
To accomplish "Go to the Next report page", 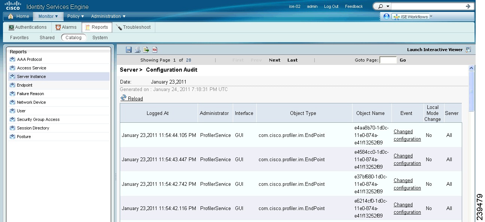I will (x=275, y=60).
